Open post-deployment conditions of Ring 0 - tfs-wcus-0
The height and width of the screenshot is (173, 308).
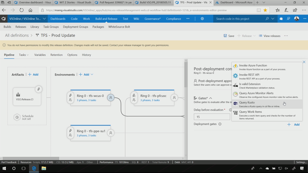tap(111, 98)
